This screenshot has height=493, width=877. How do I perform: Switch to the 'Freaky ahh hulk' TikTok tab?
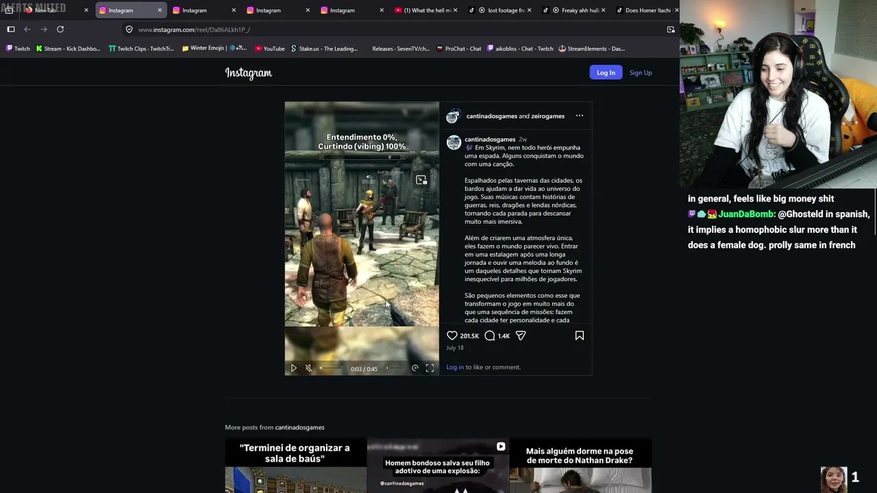(574, 10)
